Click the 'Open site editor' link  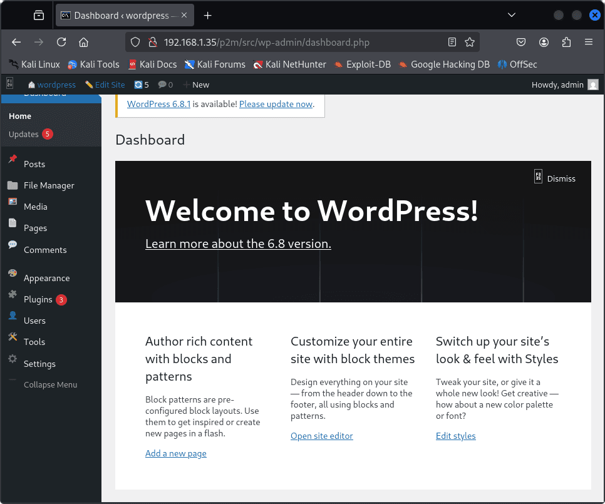[x=322, y=436]
